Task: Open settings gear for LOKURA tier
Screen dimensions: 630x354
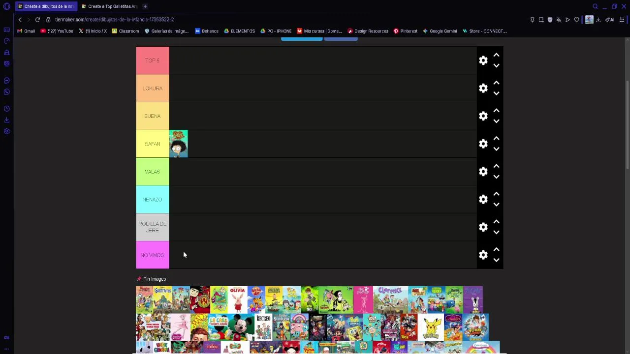Action: click(483, 88)
